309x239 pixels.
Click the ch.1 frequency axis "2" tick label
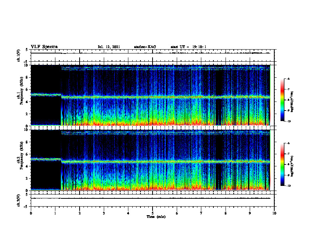pyautogui.click(x=28, y=114)
